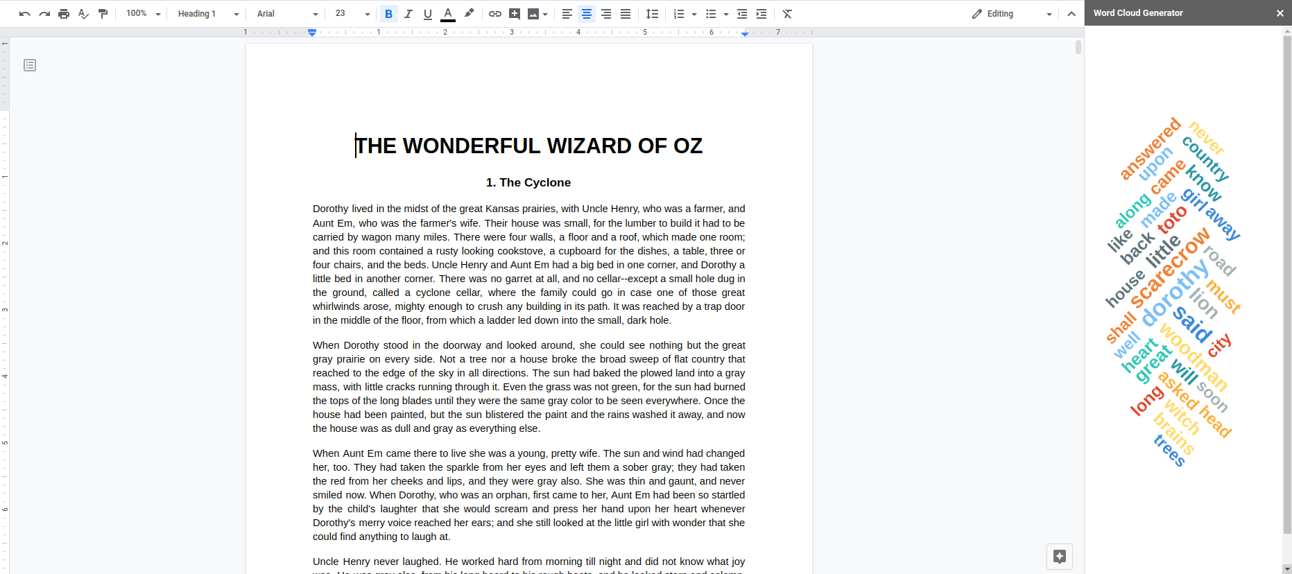The height and width of the screenshot is (574, 1292).
Task: Open line spacing options
Action: point(652,14)
